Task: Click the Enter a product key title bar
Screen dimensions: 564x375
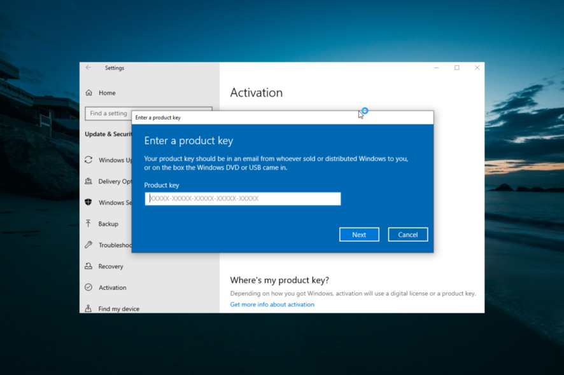Action: pyautogui.click(x=255, y=117)
